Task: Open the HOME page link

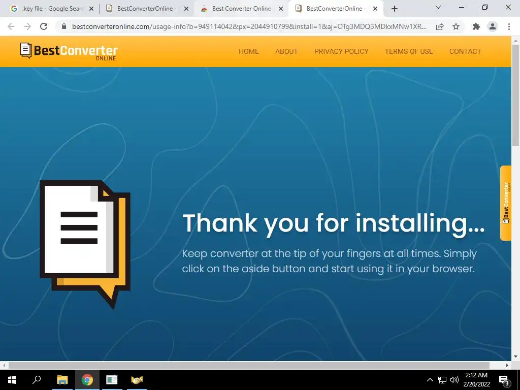Action: pos(249,51)
